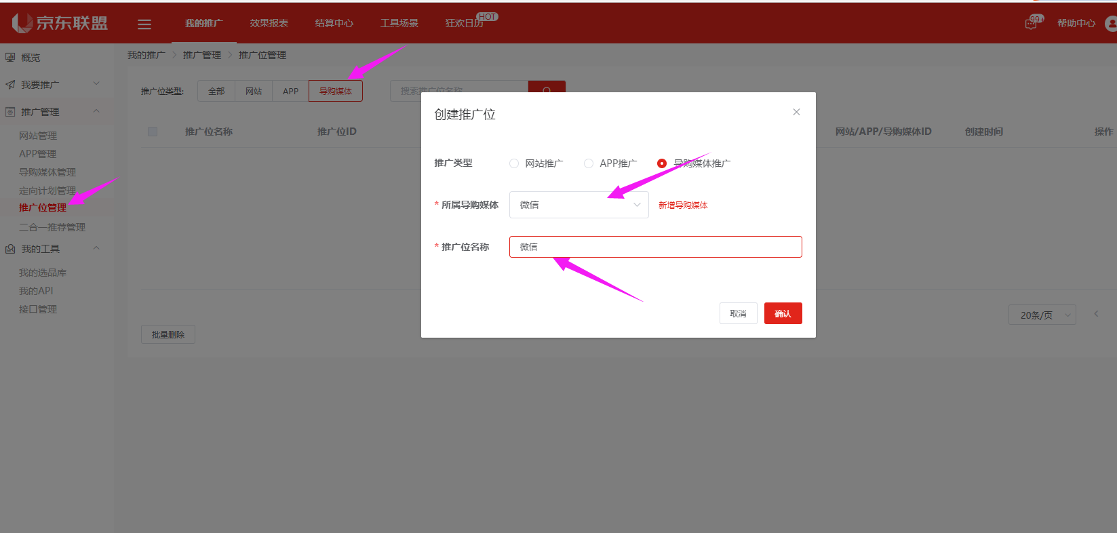1117x533 pixels.
Task: Toggle the hamburger sidebar menu icon
Action: click(144, 24)
